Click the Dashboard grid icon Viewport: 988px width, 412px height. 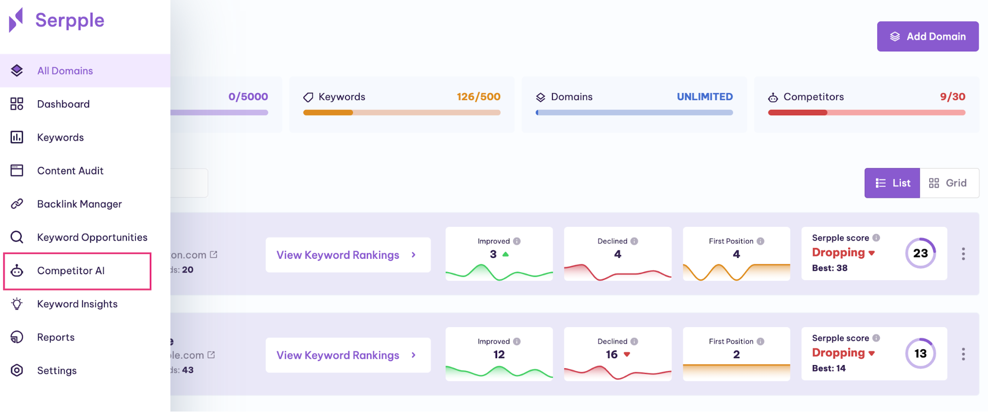17,104
